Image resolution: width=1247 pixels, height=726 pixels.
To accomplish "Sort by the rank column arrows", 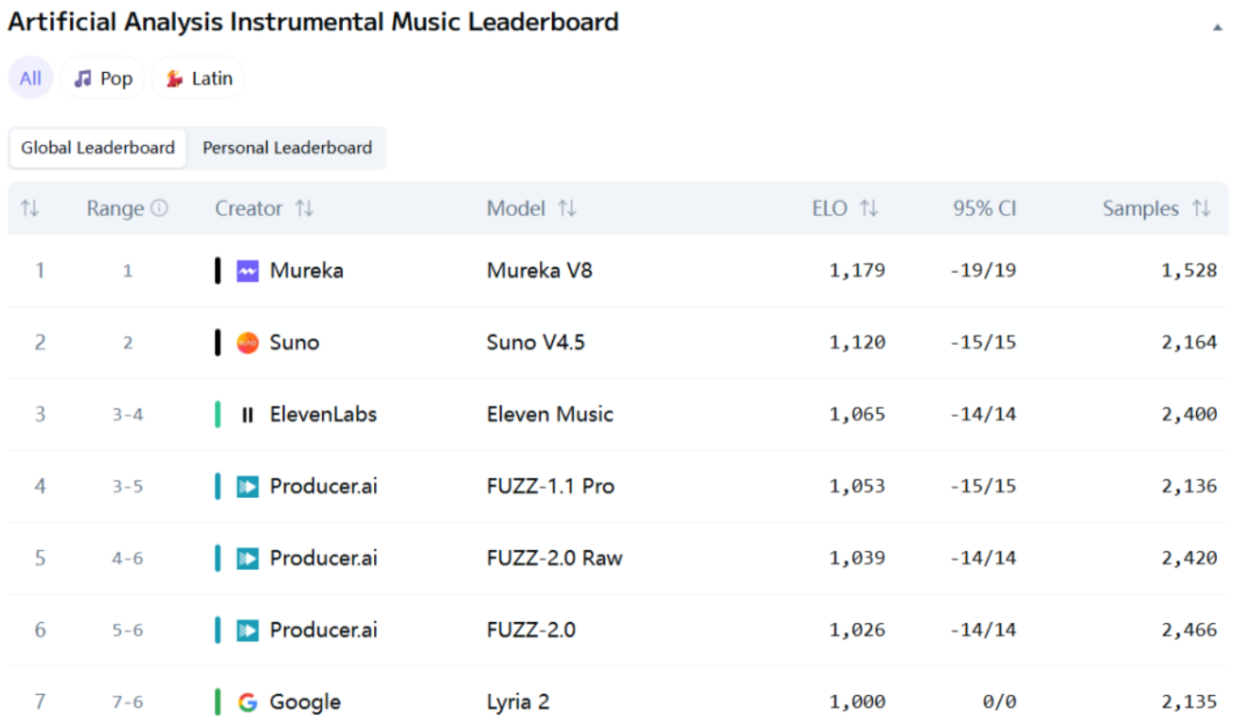I will point(30,209).
